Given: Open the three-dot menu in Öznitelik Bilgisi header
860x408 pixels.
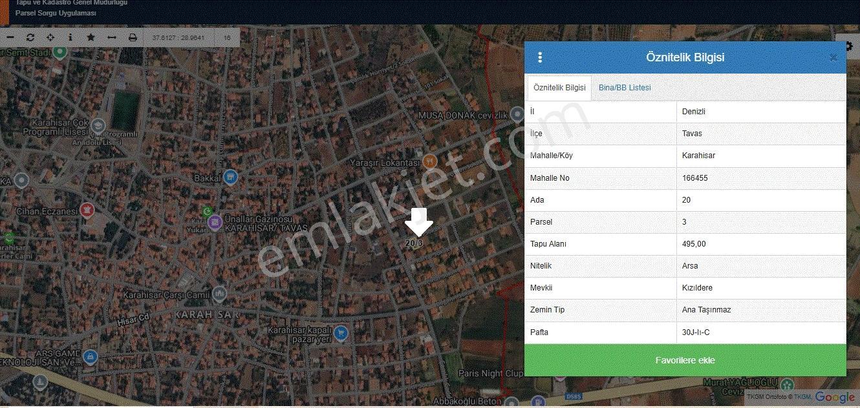Looking at the screenshot, I should [540, 57].
